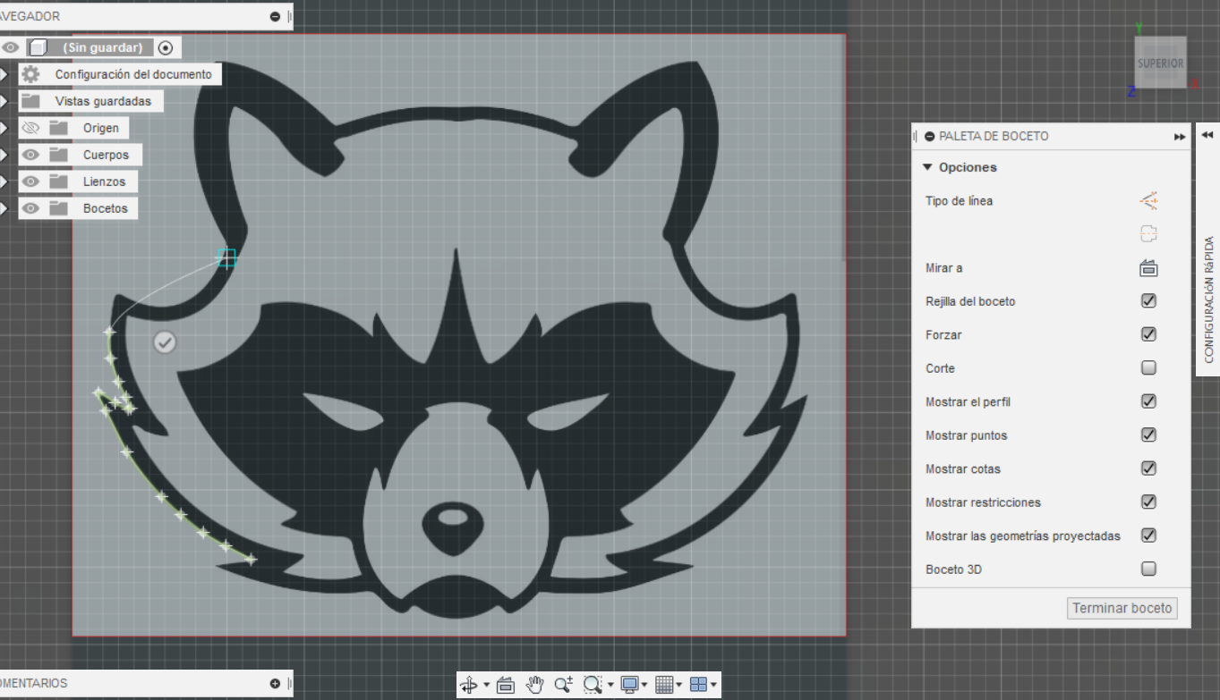Click the Look At icon in navigation bar

(505, 685)
